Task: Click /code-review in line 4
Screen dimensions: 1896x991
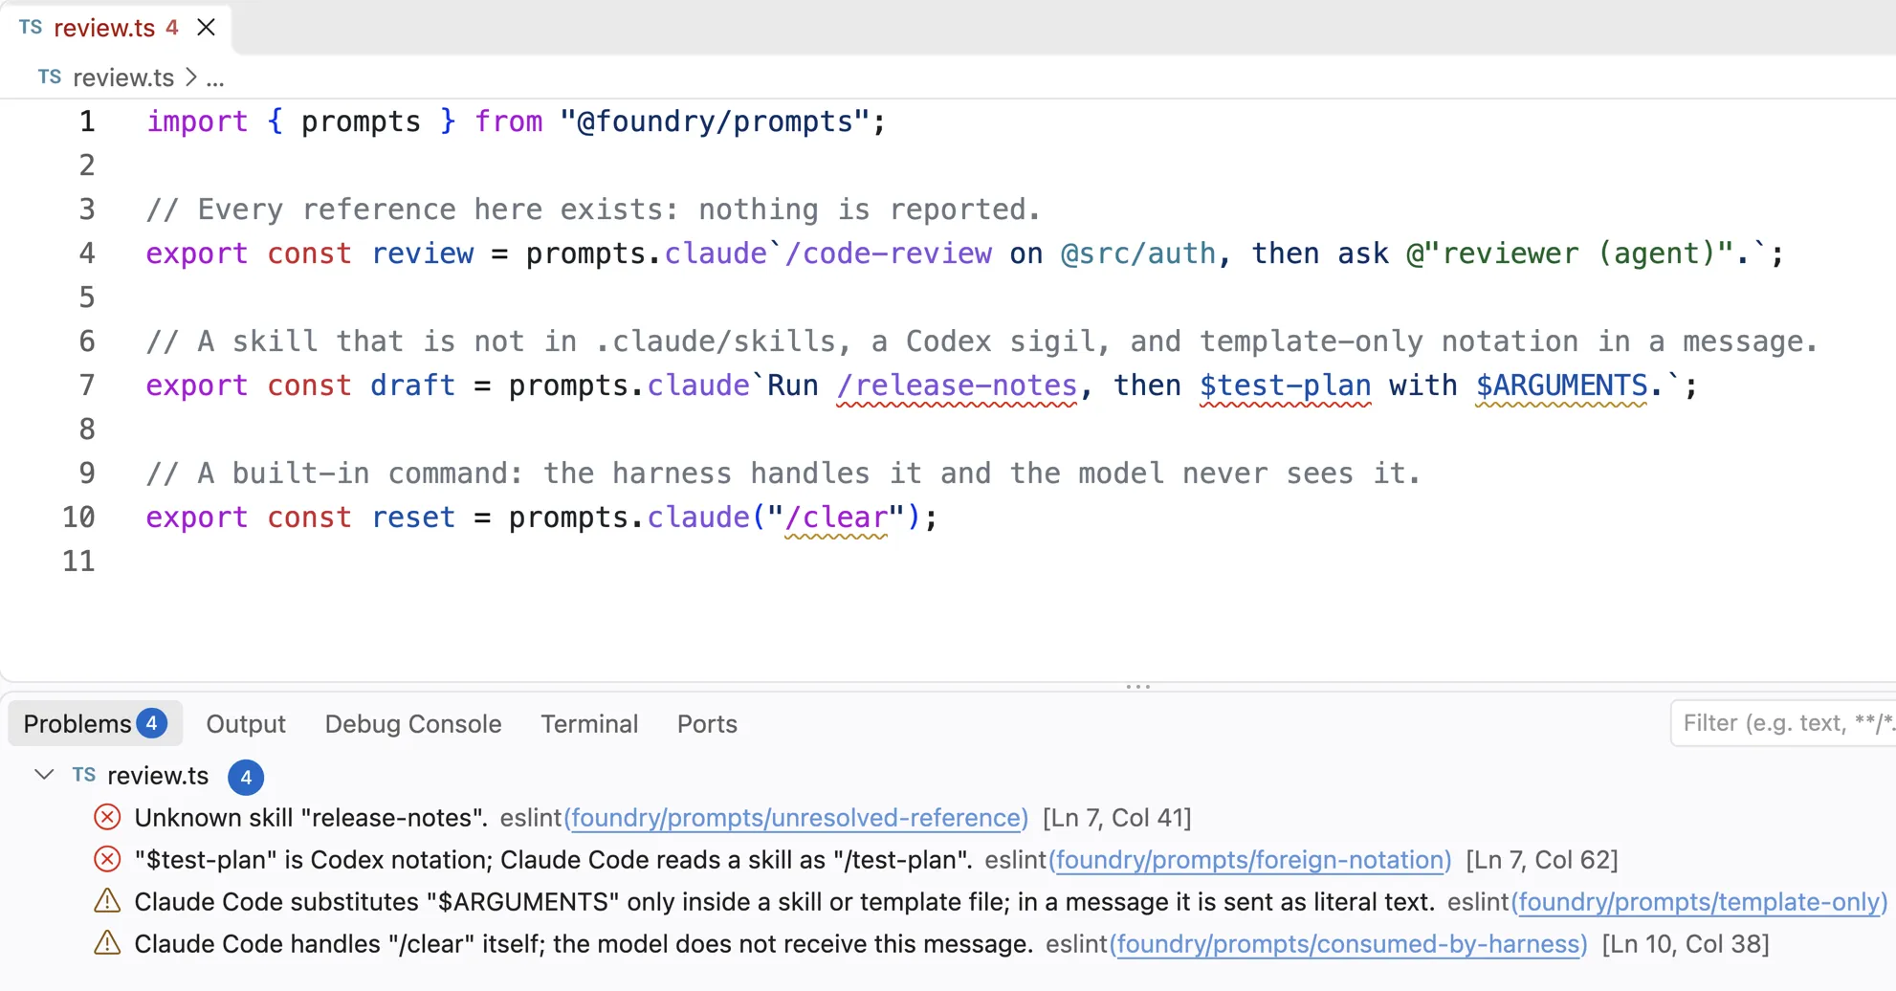Action: (888, 253)
